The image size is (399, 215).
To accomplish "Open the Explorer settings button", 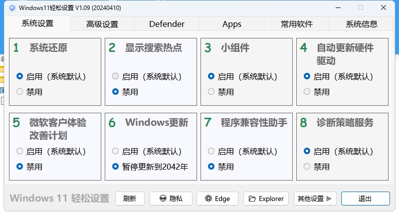I will click(266, 199).
